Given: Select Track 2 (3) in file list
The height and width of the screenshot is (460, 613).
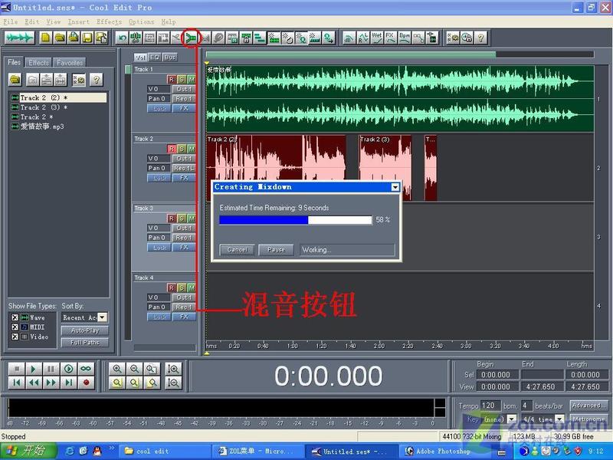Looking at the screenshot, I should 44,107.
